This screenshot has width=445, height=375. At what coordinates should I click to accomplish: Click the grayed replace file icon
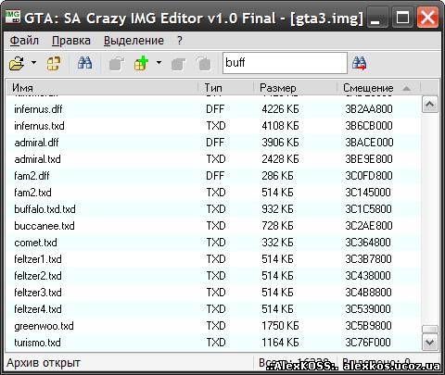pos(179,64)
